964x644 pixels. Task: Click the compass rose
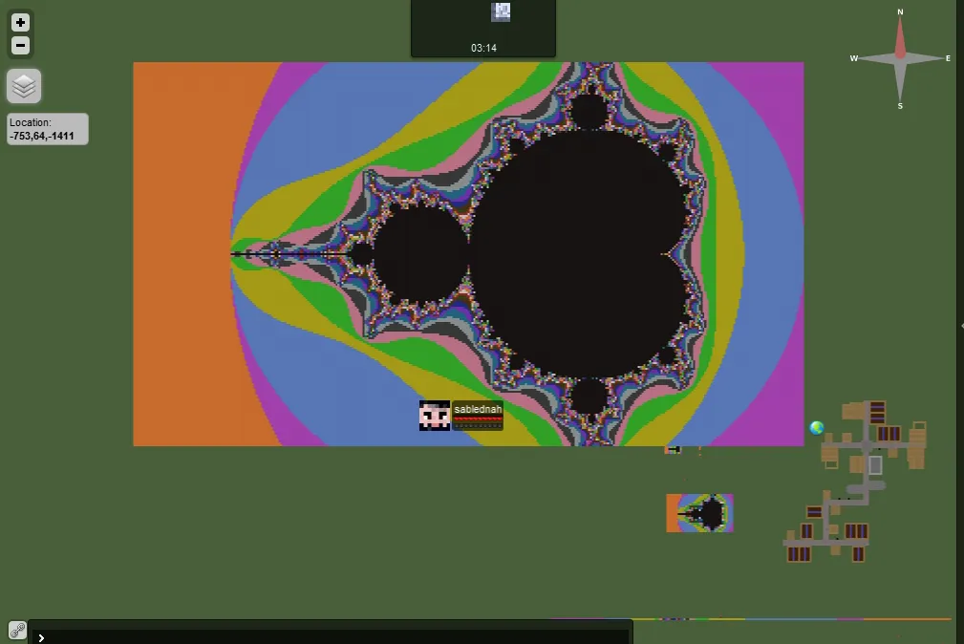tap(900, 58)
